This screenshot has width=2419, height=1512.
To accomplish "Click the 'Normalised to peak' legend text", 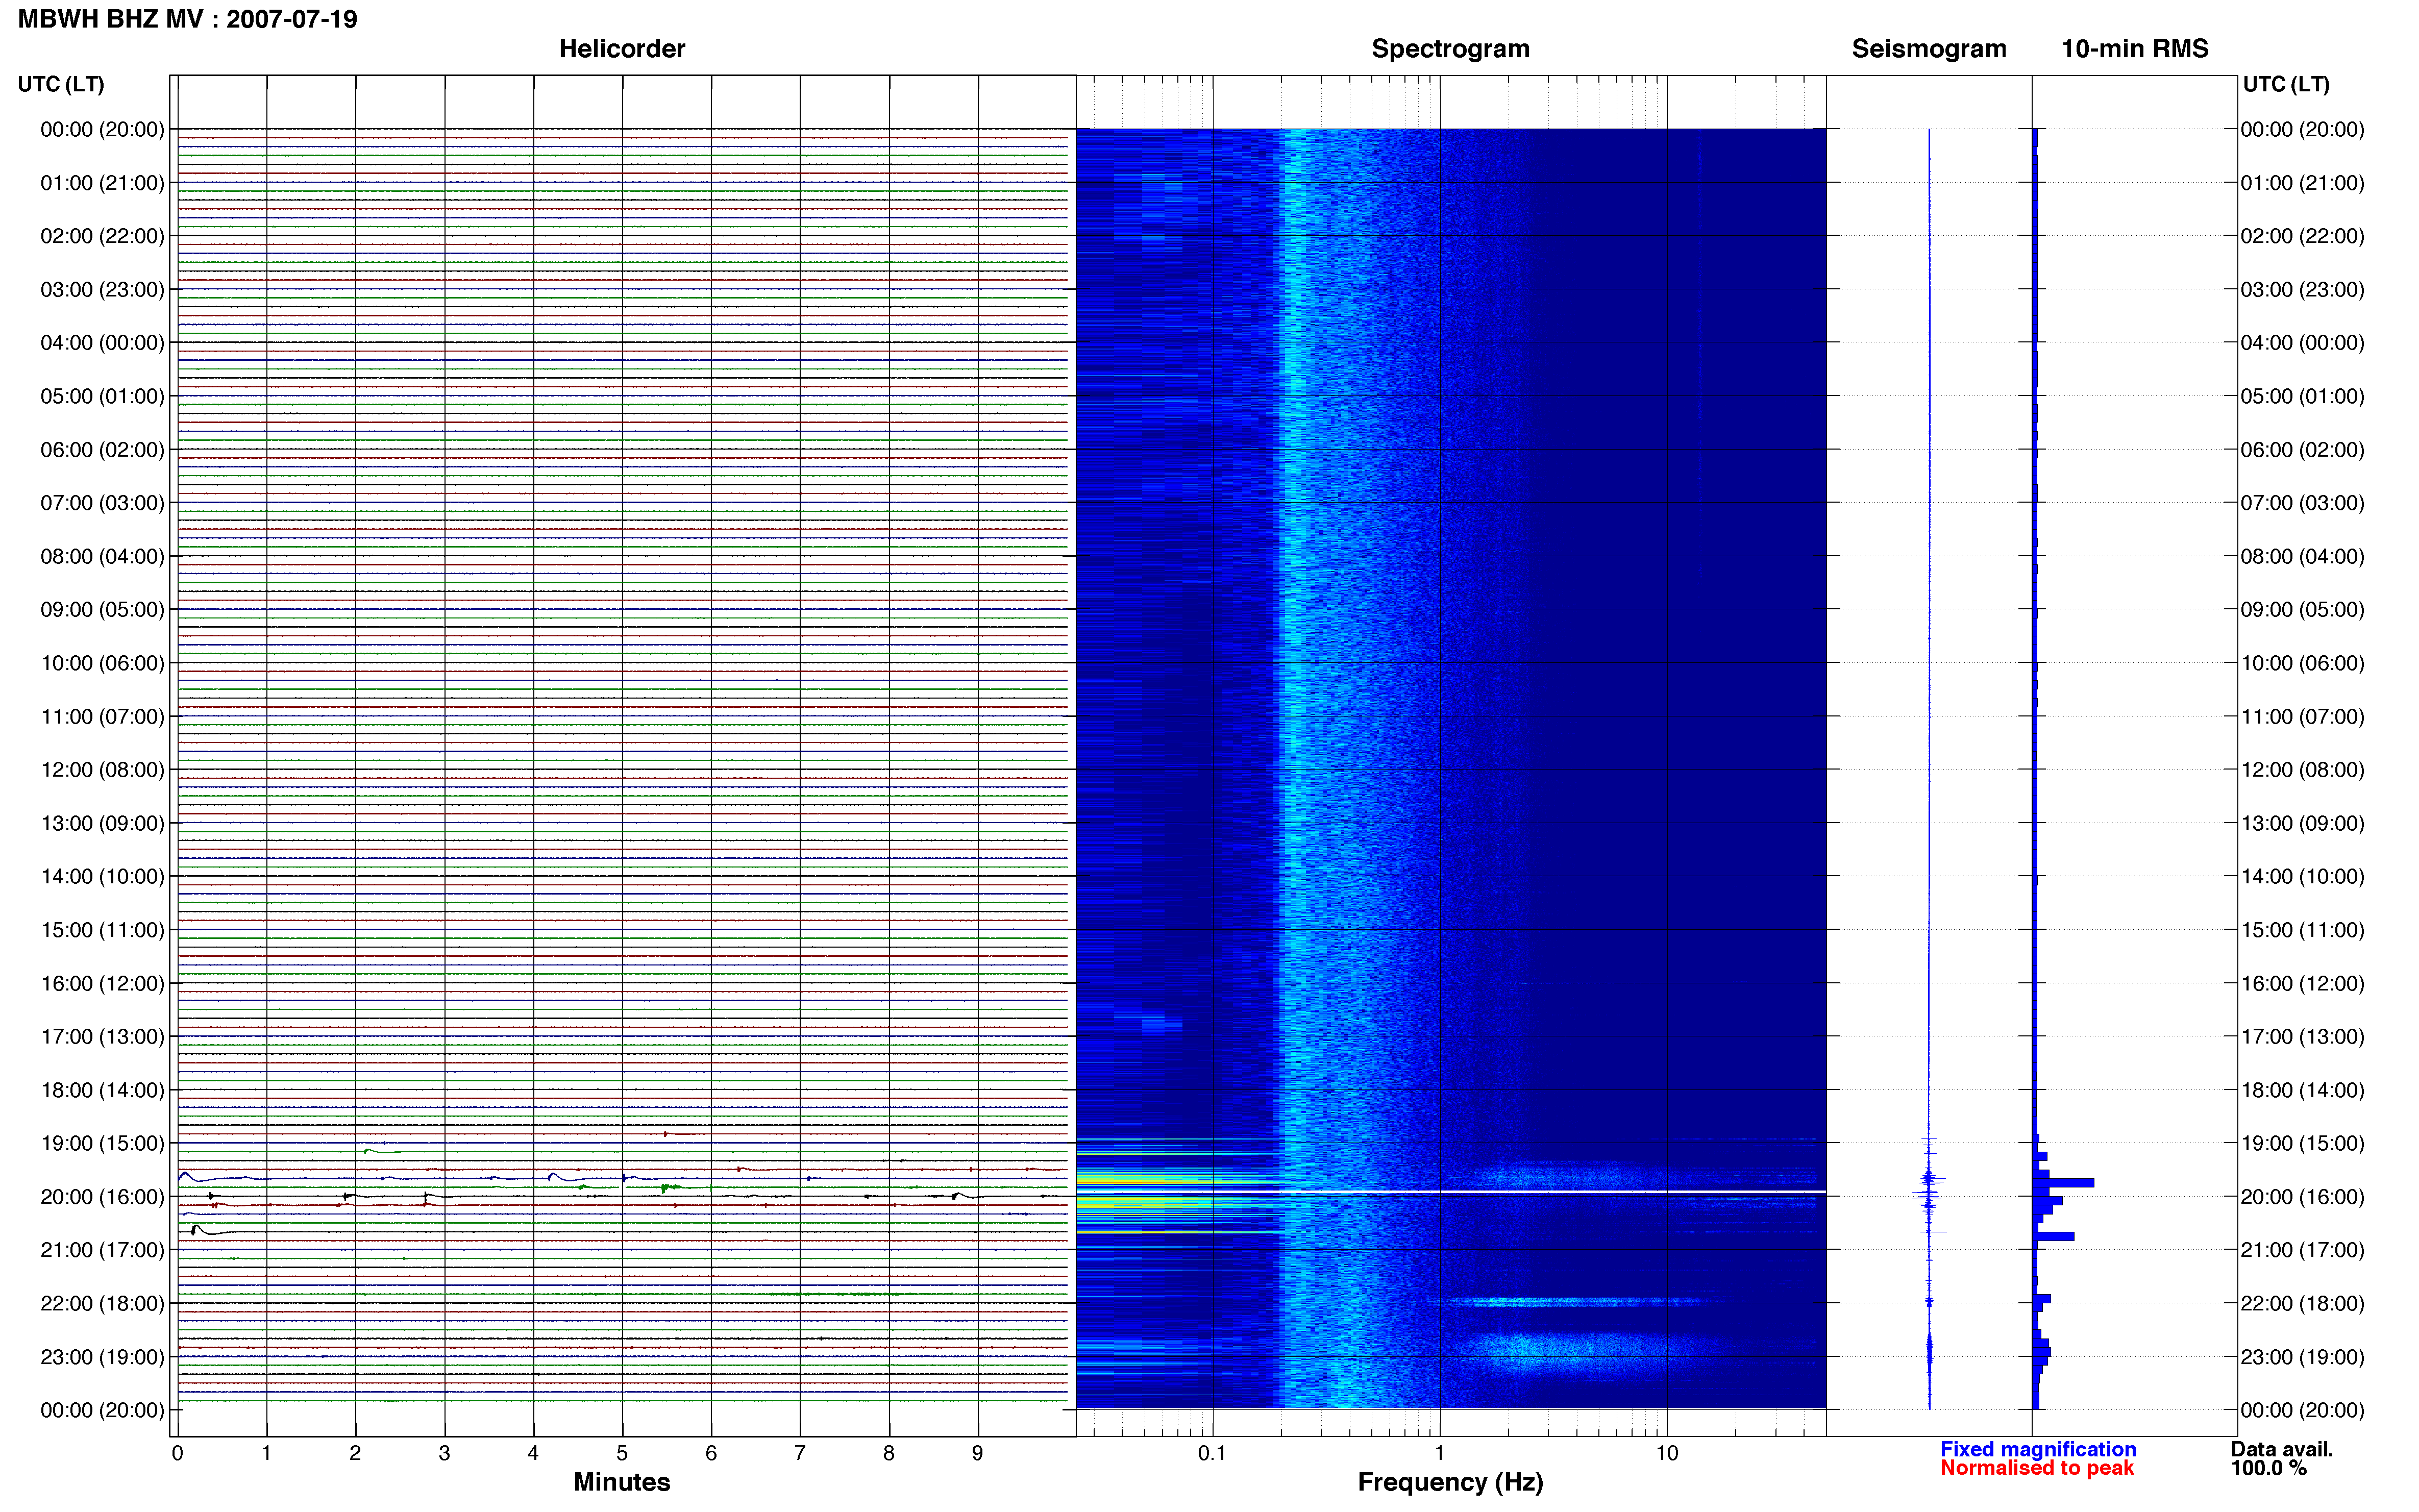I will pyautogui.click(x=2037, y=1468).
